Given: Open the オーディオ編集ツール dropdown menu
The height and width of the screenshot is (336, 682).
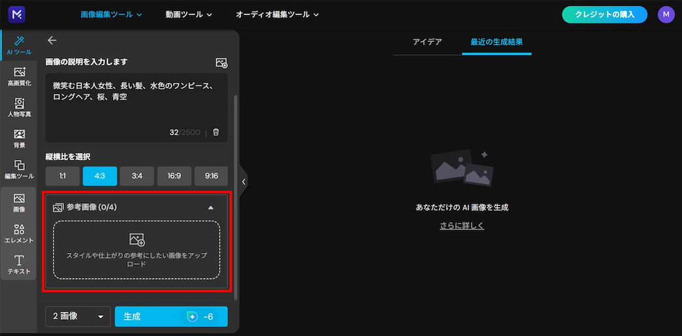Looking at the screenshot, I should [x=278, y=14].
